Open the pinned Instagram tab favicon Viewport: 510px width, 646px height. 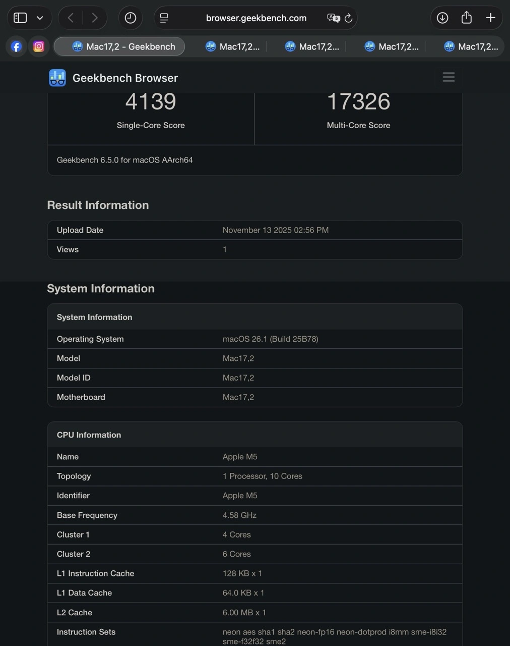pos(39,46)
